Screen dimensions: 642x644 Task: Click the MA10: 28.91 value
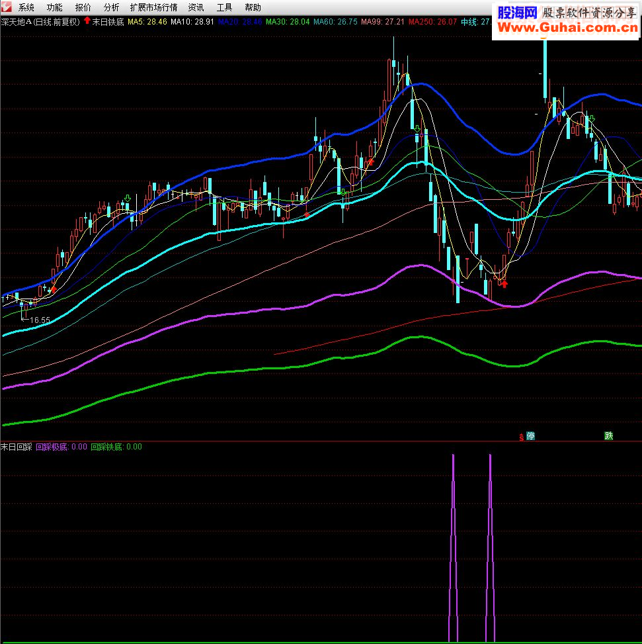[192, 22]
